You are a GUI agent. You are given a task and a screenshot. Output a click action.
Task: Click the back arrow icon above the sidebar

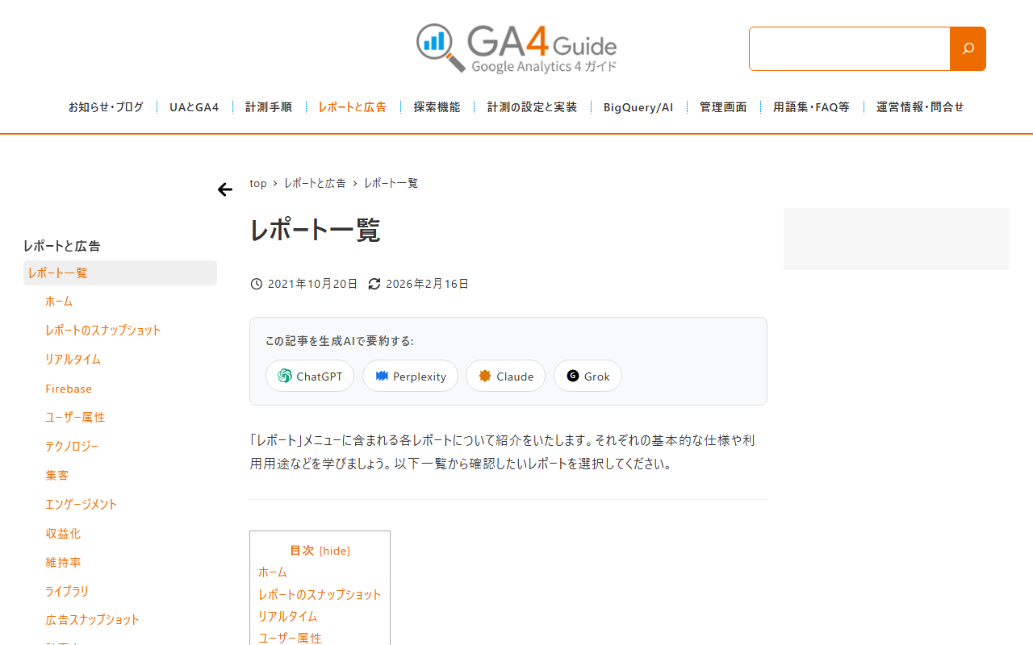coord(225,189)
